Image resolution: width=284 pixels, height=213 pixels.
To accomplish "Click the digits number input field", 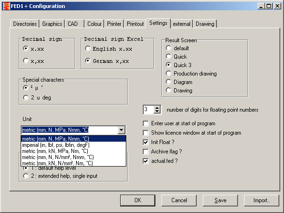I will pyautogui.click(x=148, y=110).
